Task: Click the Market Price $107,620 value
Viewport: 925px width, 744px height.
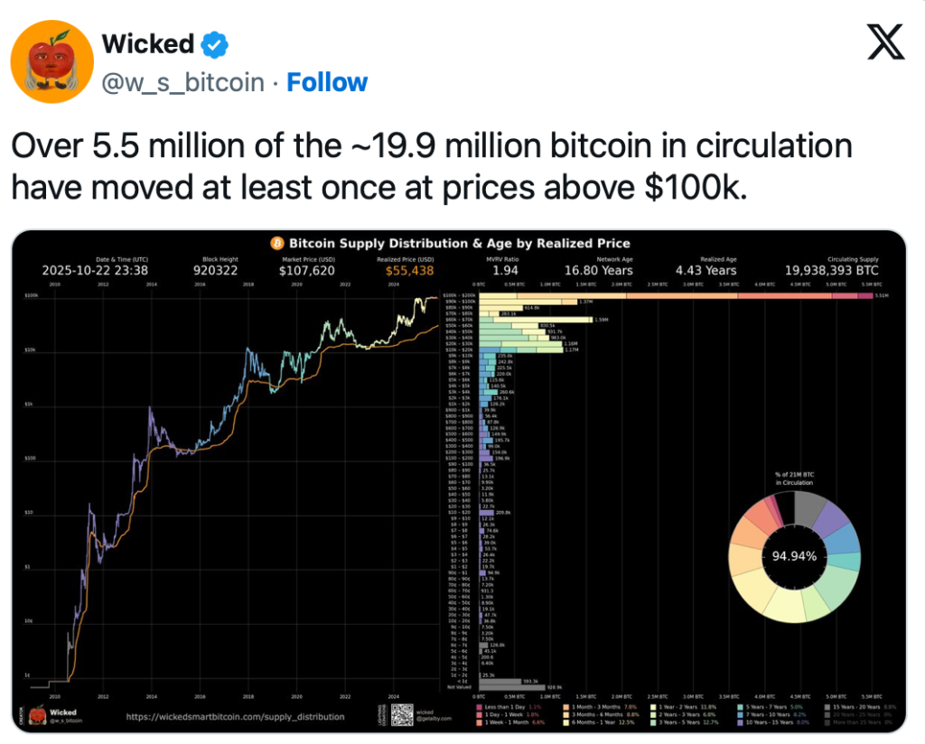Action: 306,270
